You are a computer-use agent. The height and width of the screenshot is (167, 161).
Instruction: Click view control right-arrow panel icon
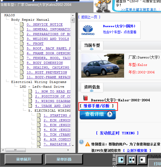click(x=121, y=160)
